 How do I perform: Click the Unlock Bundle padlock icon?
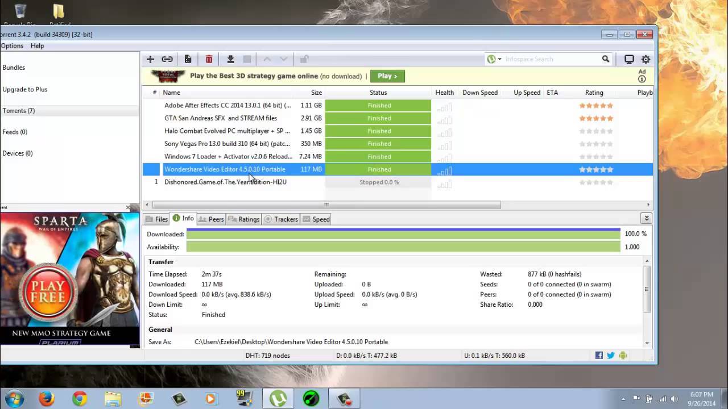(304, 59)
